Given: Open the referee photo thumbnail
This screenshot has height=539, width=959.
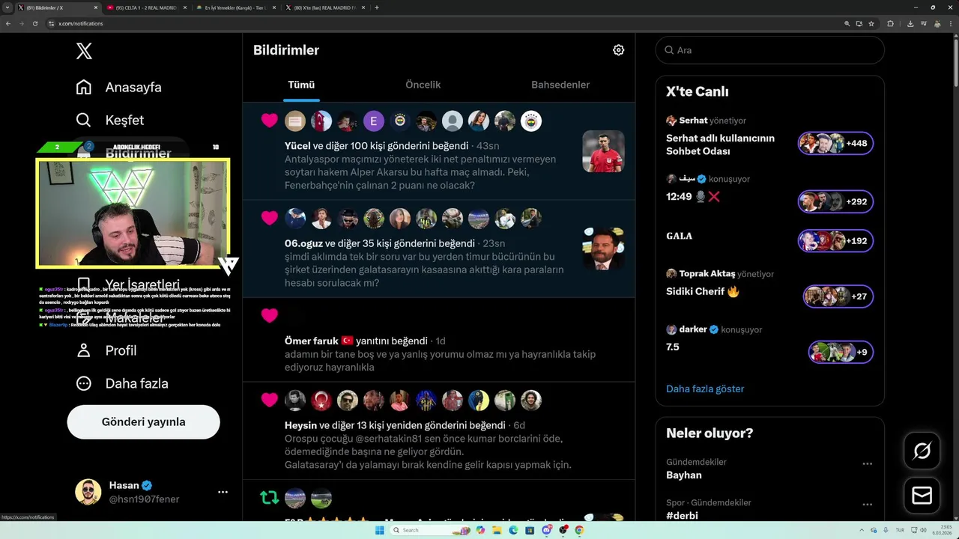Looking at the screenshot, I should click(x=603, y=151).
